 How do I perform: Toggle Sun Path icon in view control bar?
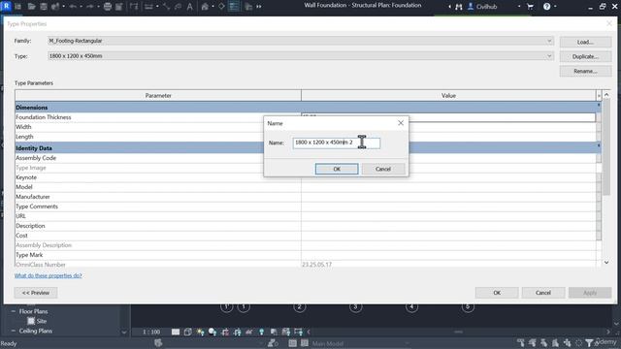201,332
